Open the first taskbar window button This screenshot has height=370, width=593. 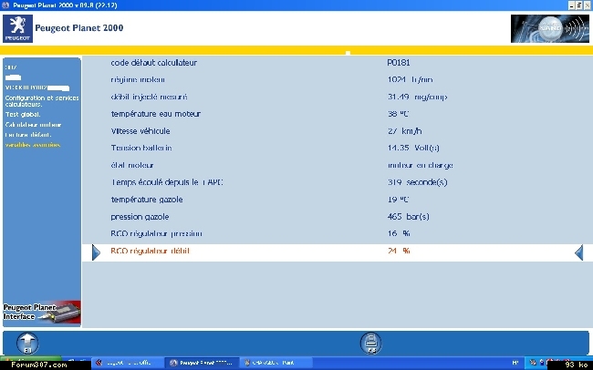point(128,363)
